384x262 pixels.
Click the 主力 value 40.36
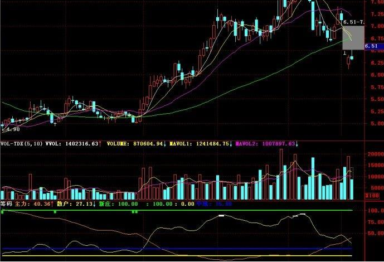[x=42, y=203]
